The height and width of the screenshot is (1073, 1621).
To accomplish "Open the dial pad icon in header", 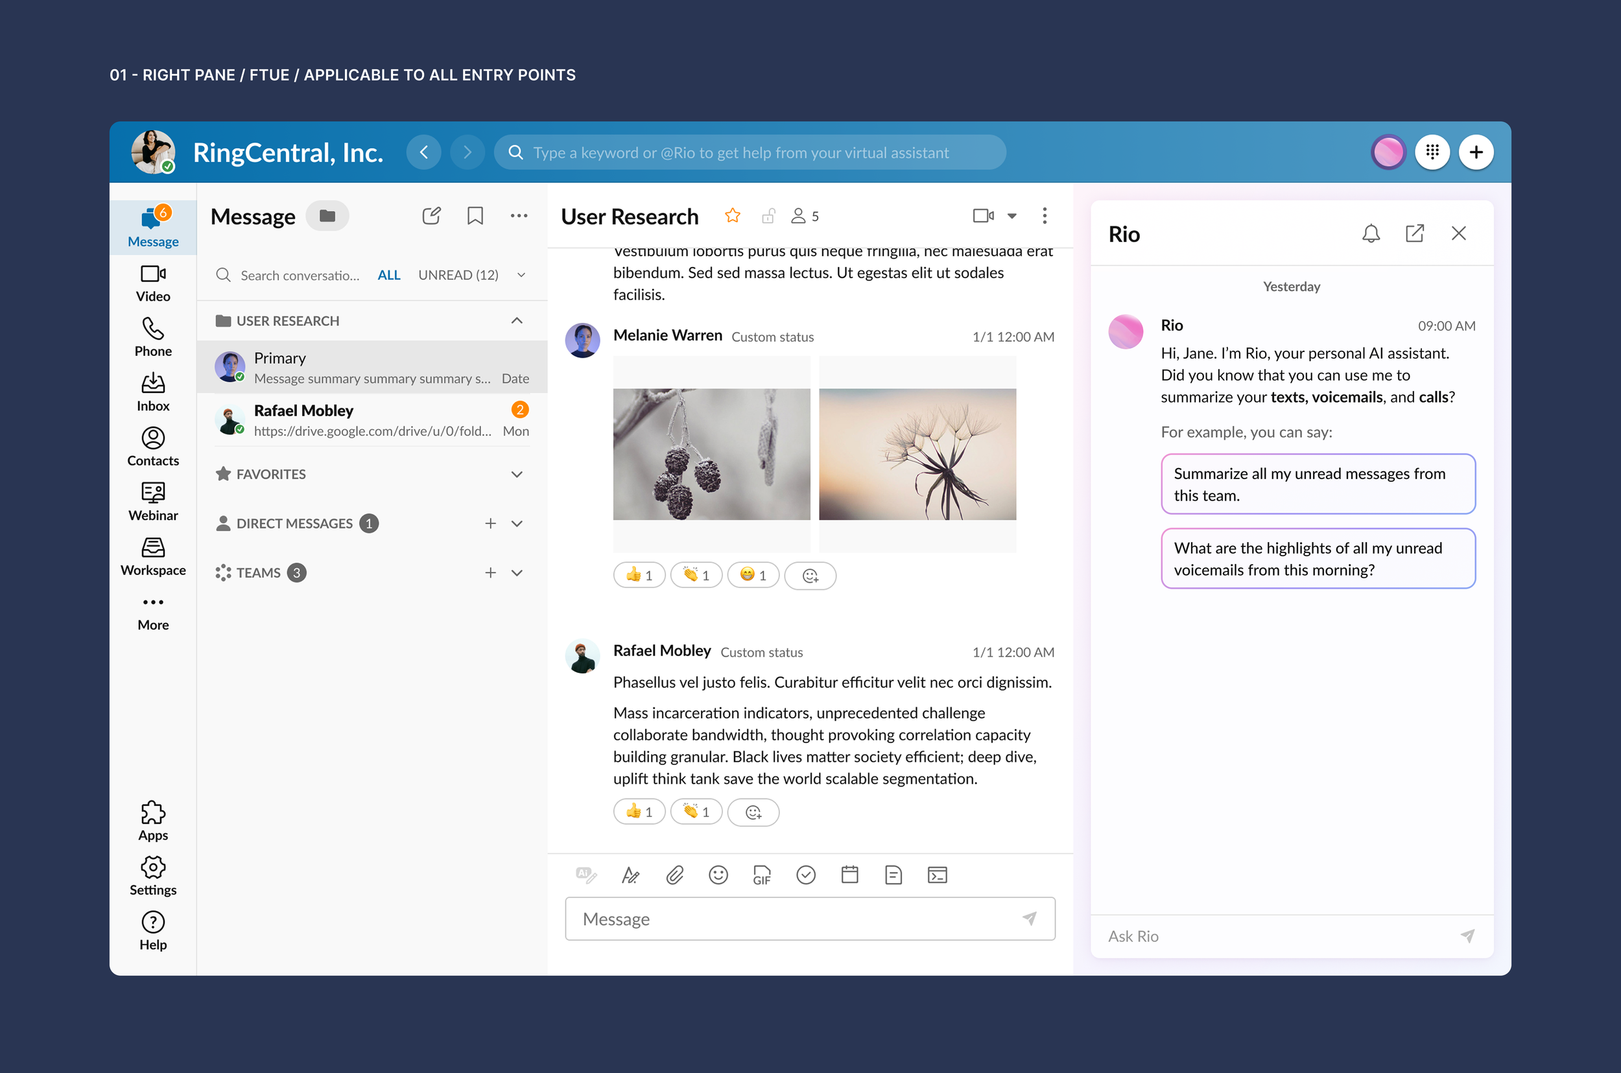I will pyautogui.click(x=1432, y=152).
